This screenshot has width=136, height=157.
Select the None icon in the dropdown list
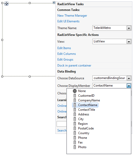75,91
